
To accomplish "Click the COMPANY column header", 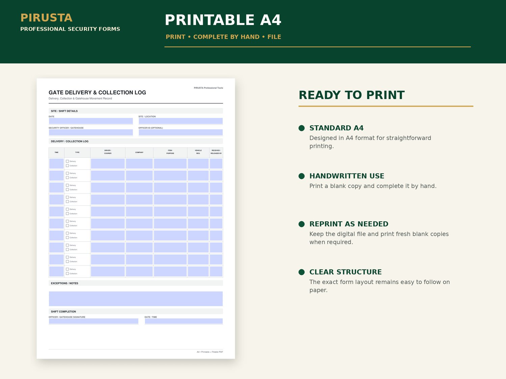I will point(139,153).
